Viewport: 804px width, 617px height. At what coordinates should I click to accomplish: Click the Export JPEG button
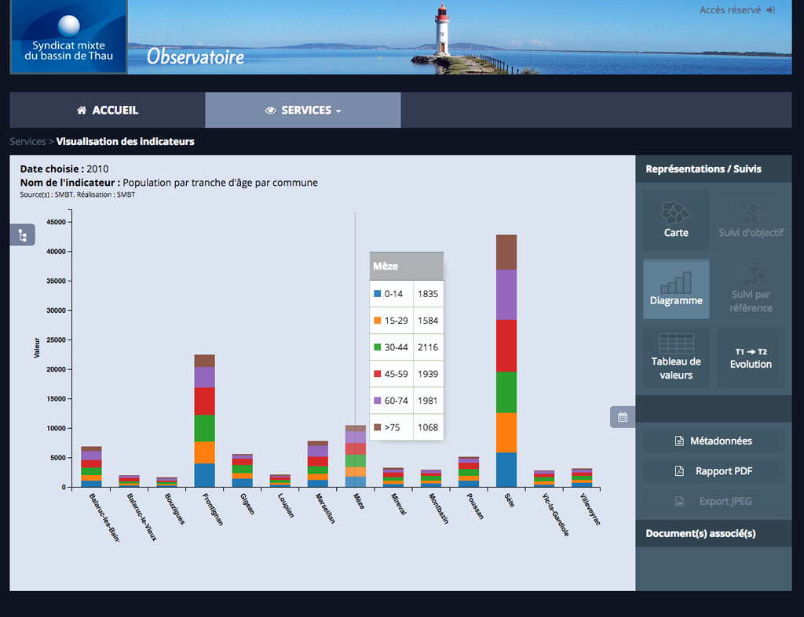[713, 501]
